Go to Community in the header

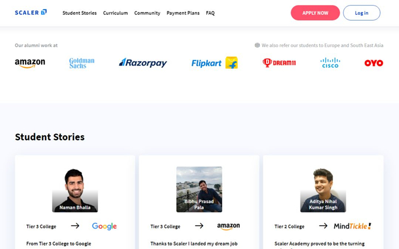pos(147,13)
